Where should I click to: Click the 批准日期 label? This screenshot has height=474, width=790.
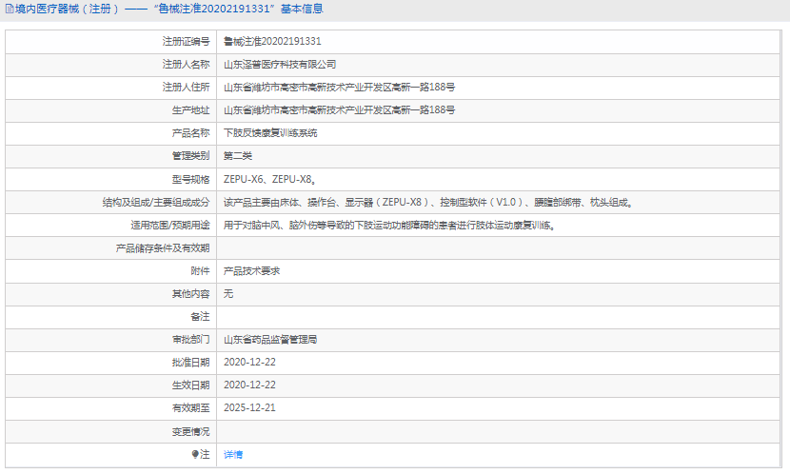[190, 363]
